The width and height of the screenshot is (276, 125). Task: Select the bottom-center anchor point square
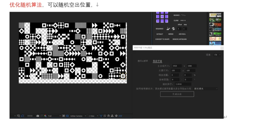(x=162, y=21)
